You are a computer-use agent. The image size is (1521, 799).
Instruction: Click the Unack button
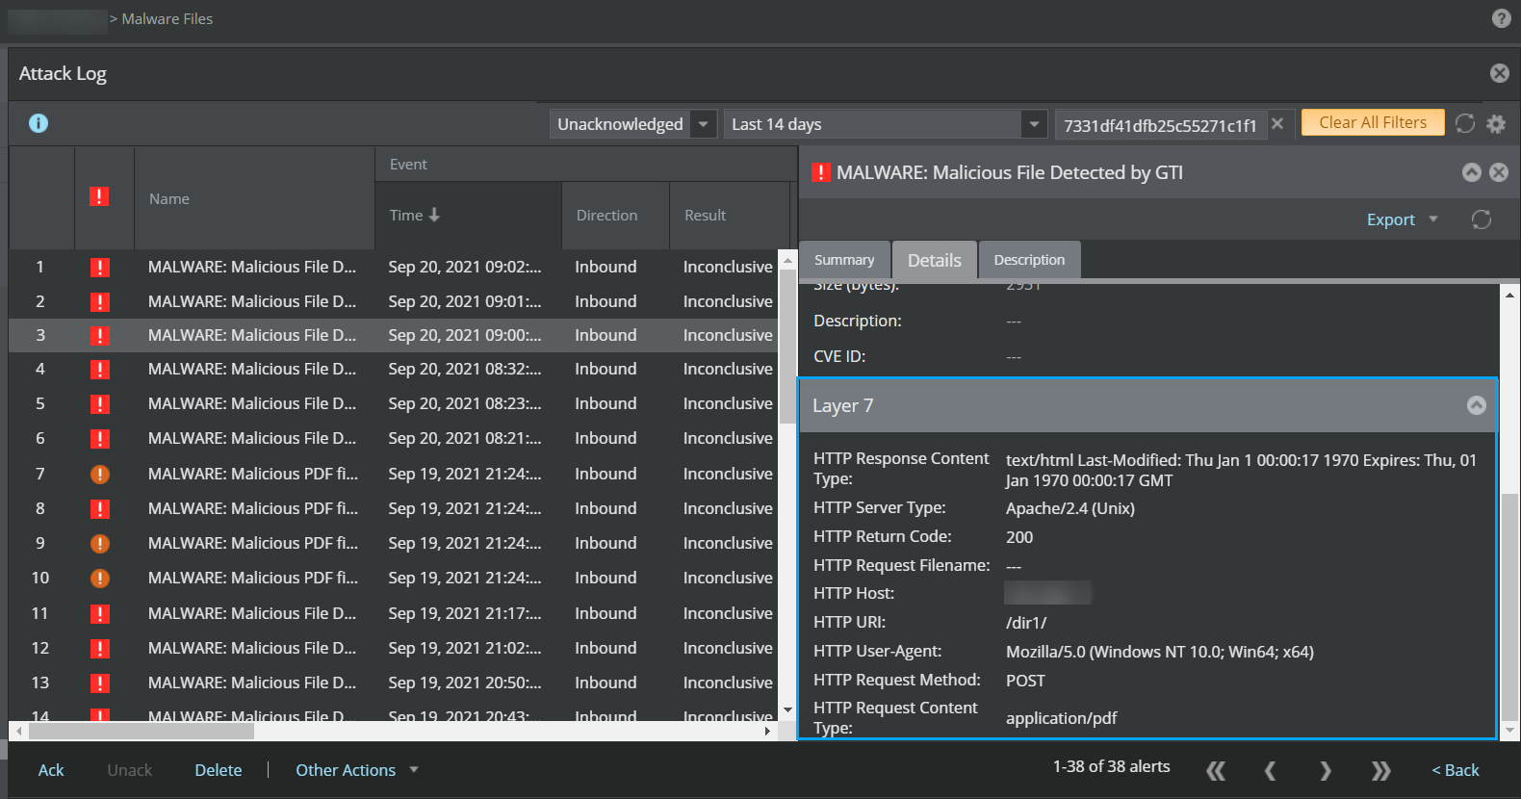(130, 770)
